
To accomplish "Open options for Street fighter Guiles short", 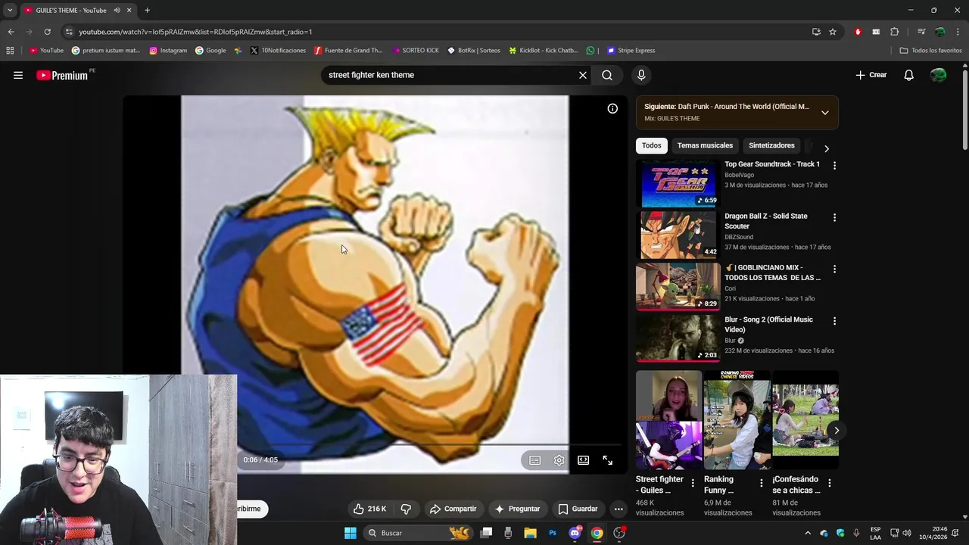I will point(693,483).
